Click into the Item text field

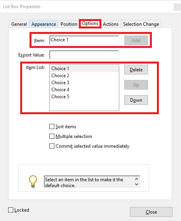coord(84,40)
